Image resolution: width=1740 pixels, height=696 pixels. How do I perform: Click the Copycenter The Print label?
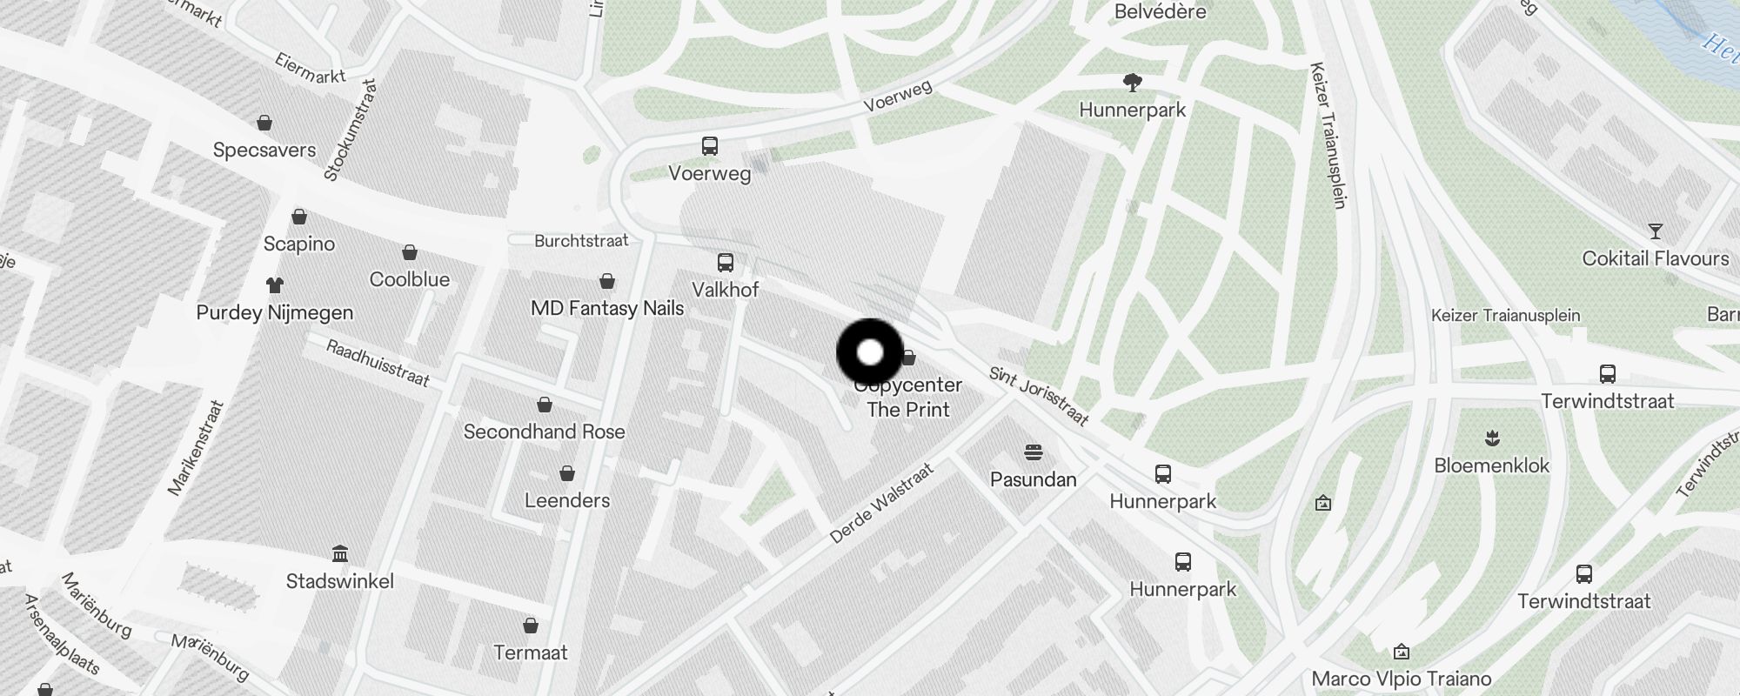tap(908, 397)
